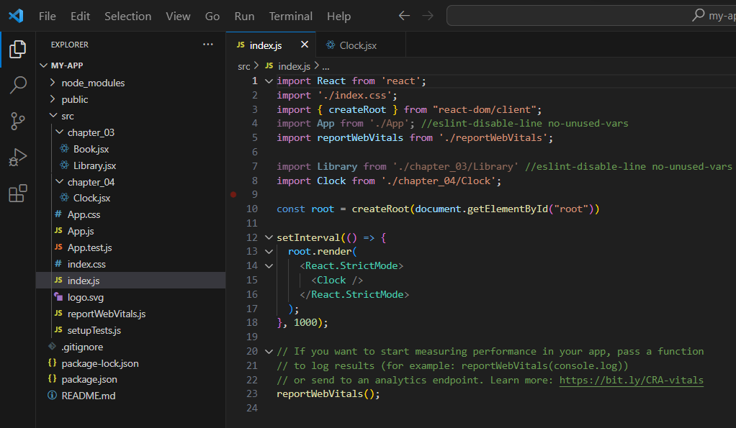Screen dimensions: 736x428
Task: Click the search magnifier in command center
Action: [699, 15]
